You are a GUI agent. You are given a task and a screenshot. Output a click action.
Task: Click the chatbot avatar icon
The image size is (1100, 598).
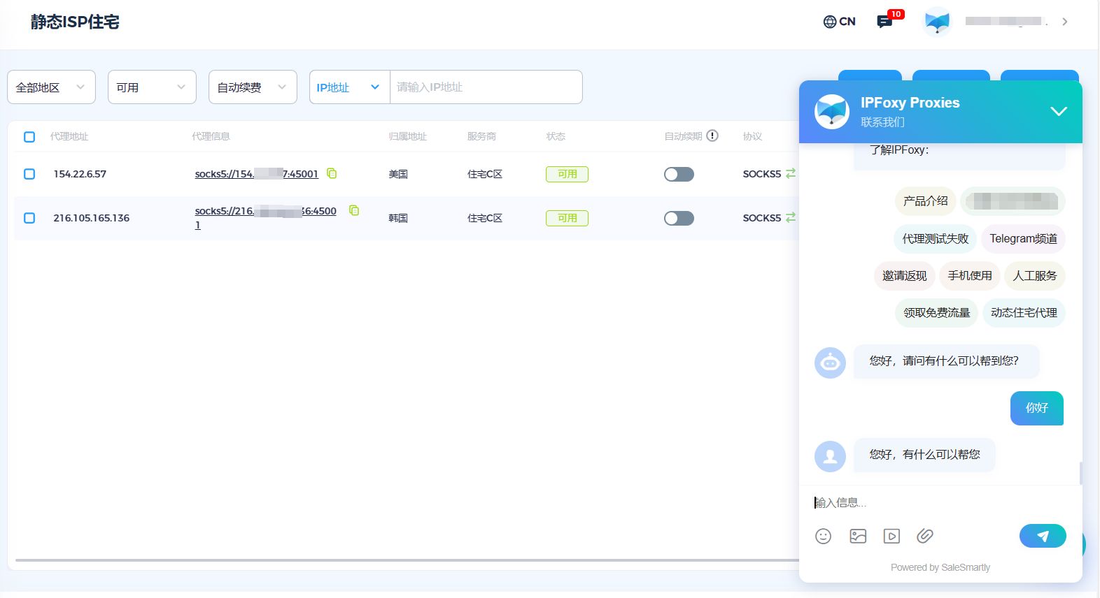pos(830,363)
